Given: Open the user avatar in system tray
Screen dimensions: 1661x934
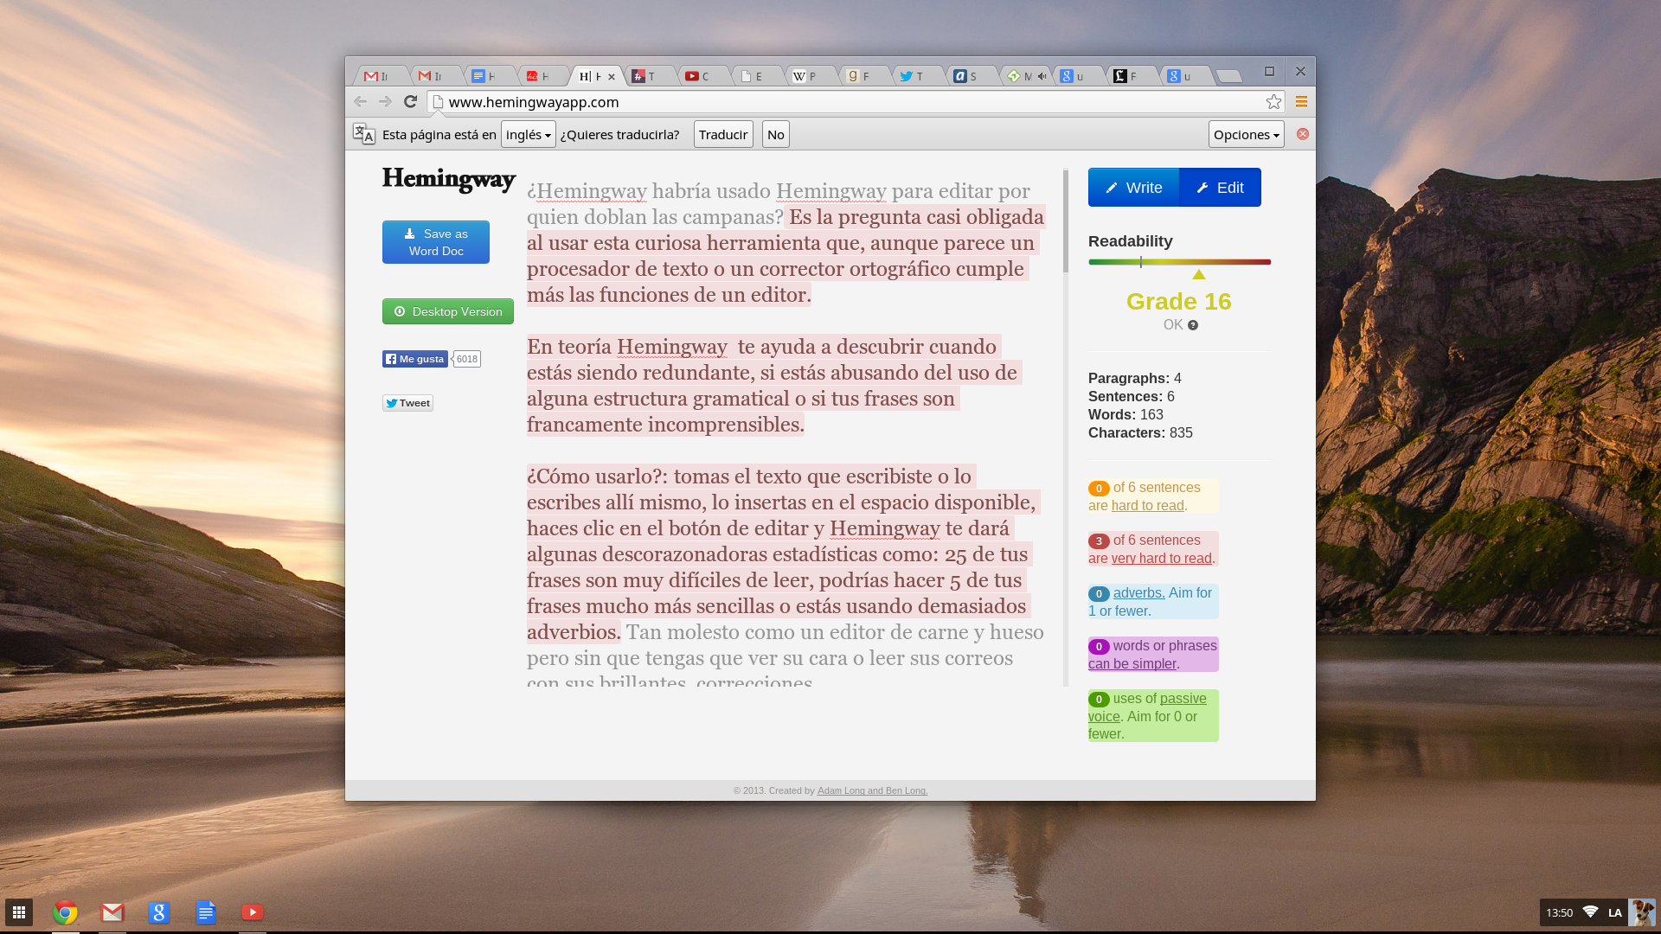Looking at the screenshot, I should (x=1641, y=912).
